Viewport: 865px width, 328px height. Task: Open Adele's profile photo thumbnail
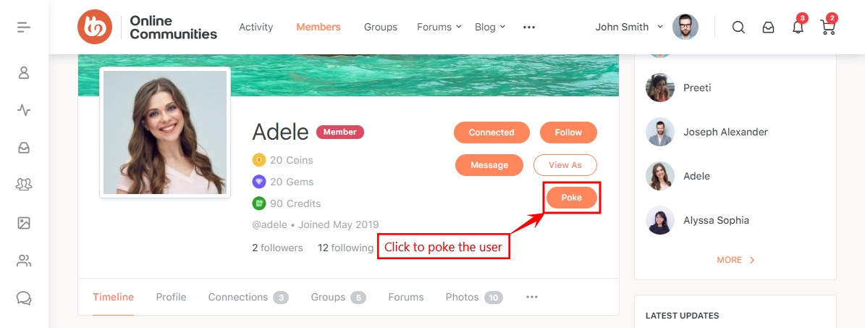coord(165,133)
